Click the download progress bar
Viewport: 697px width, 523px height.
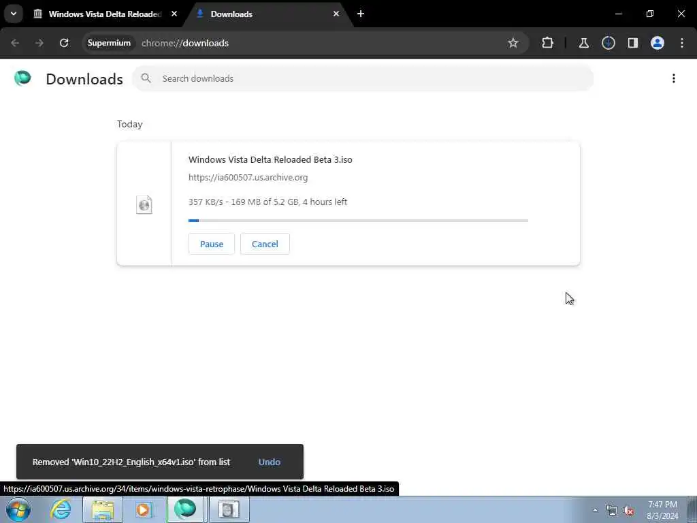click(x=358, y=221)
